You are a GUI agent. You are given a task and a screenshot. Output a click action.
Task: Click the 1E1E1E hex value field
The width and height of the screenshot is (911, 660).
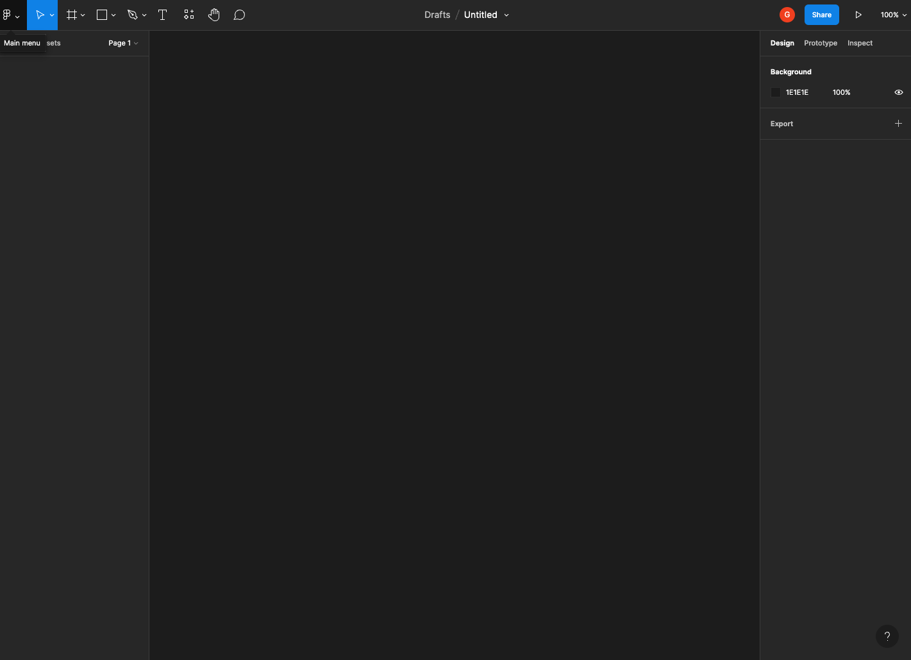tap(798, 92)
